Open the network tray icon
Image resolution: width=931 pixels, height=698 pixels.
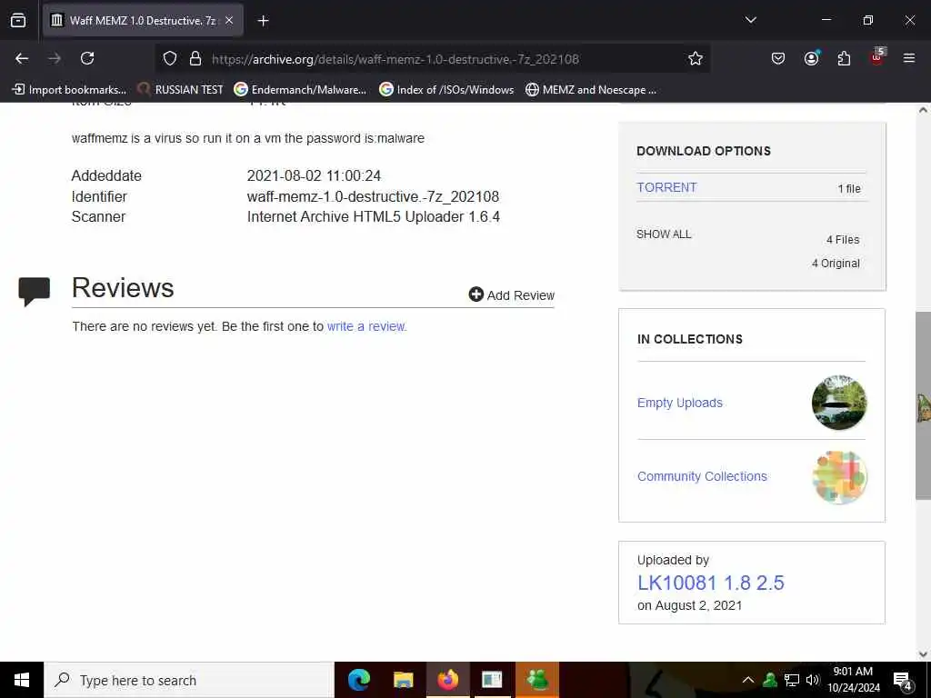pos(792,680)
